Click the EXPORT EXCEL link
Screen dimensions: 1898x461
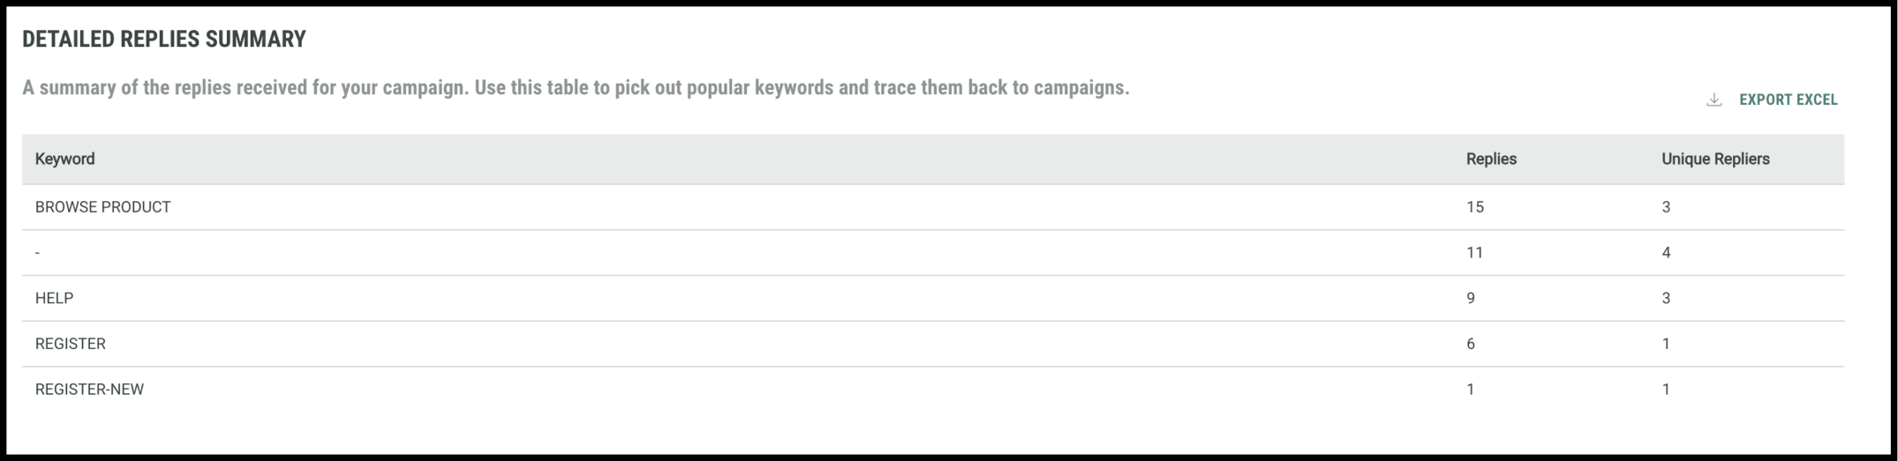1788,100
